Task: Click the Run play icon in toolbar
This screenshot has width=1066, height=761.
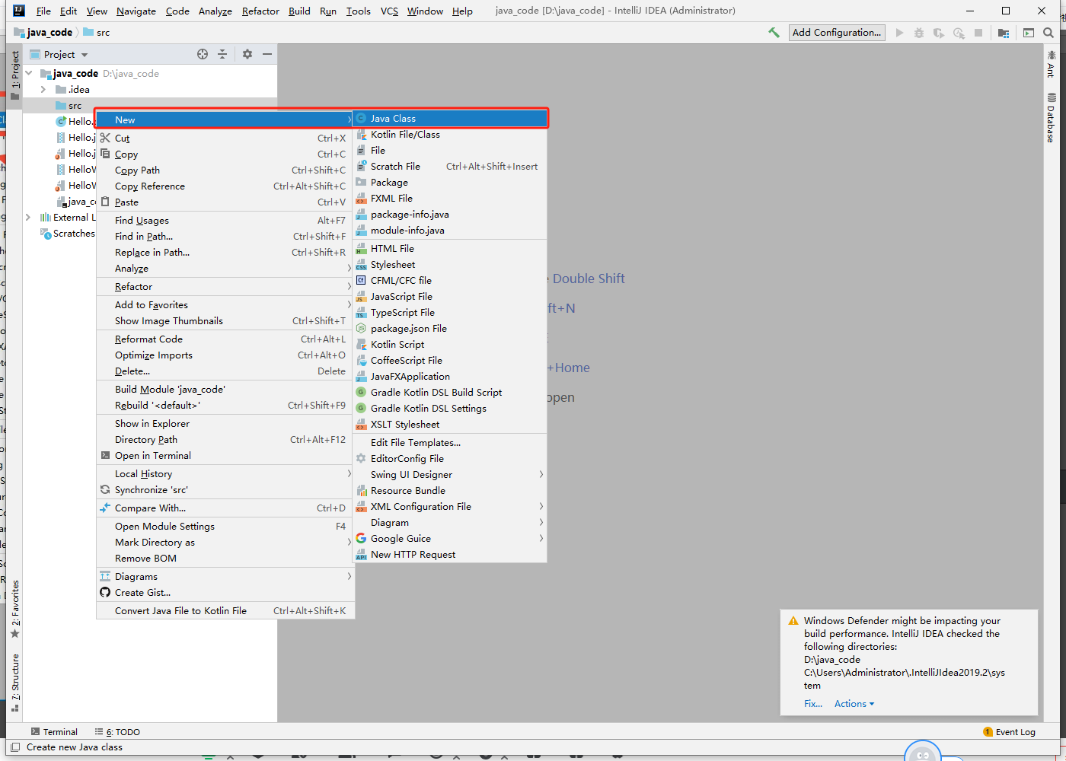Action: click(x=899, y=33)
